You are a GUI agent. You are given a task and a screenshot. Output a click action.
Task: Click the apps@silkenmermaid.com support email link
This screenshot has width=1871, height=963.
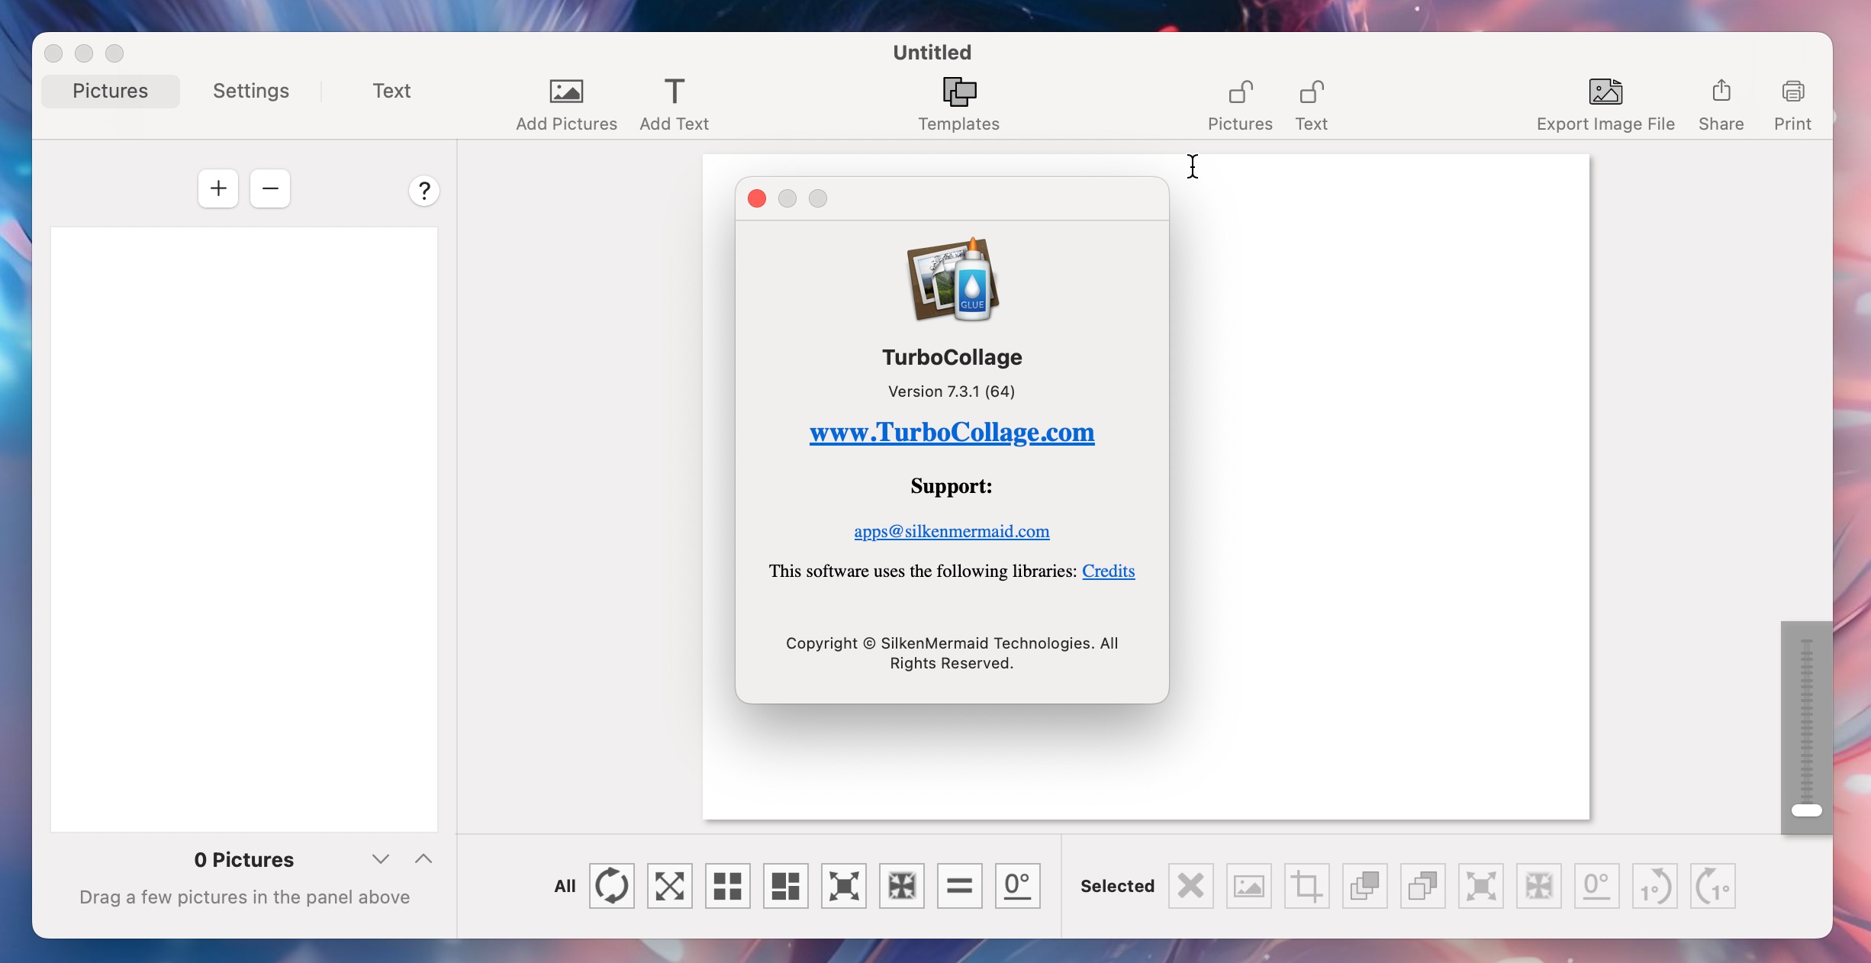tap(952, 531)
